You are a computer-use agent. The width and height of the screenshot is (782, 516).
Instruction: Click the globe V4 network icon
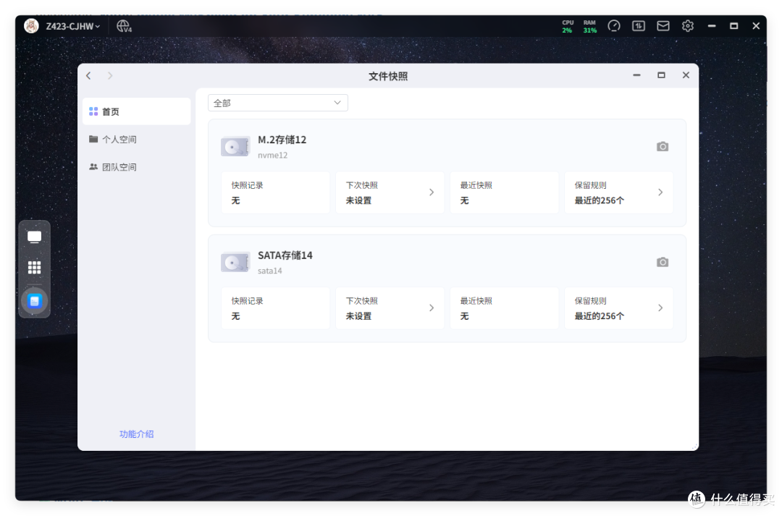(125, 26)
